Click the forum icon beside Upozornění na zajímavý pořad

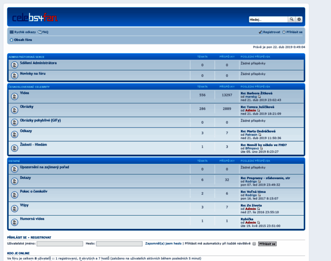[14, 169]
